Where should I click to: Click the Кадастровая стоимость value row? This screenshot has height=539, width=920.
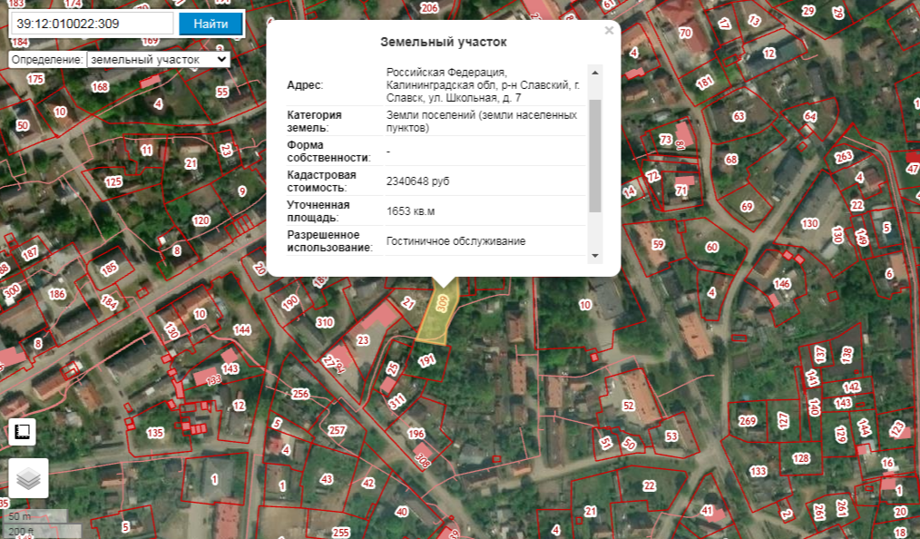[x=418, y=181]
